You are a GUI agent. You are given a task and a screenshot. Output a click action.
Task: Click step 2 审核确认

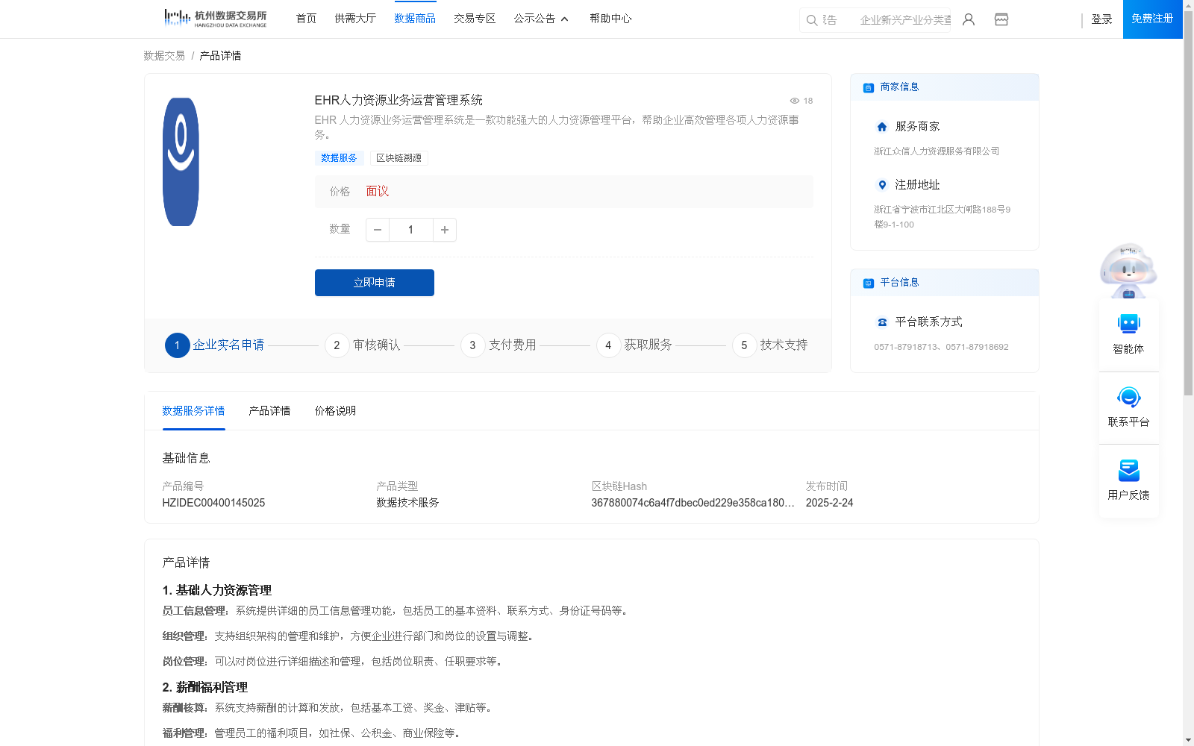(363, 345)
